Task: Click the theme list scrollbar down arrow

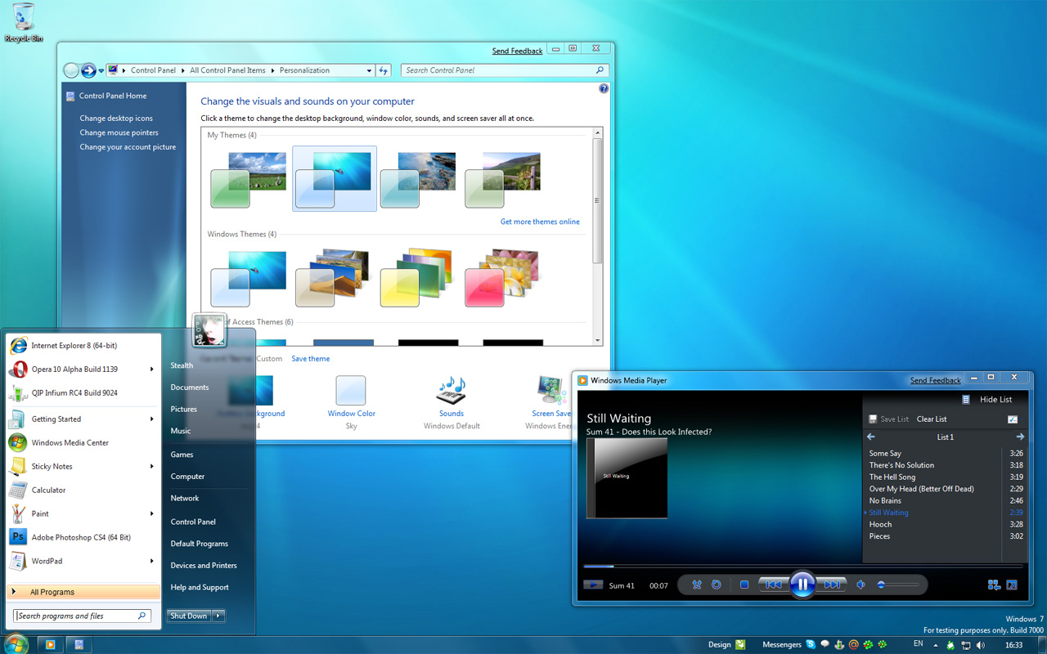Action: point(598,341)
